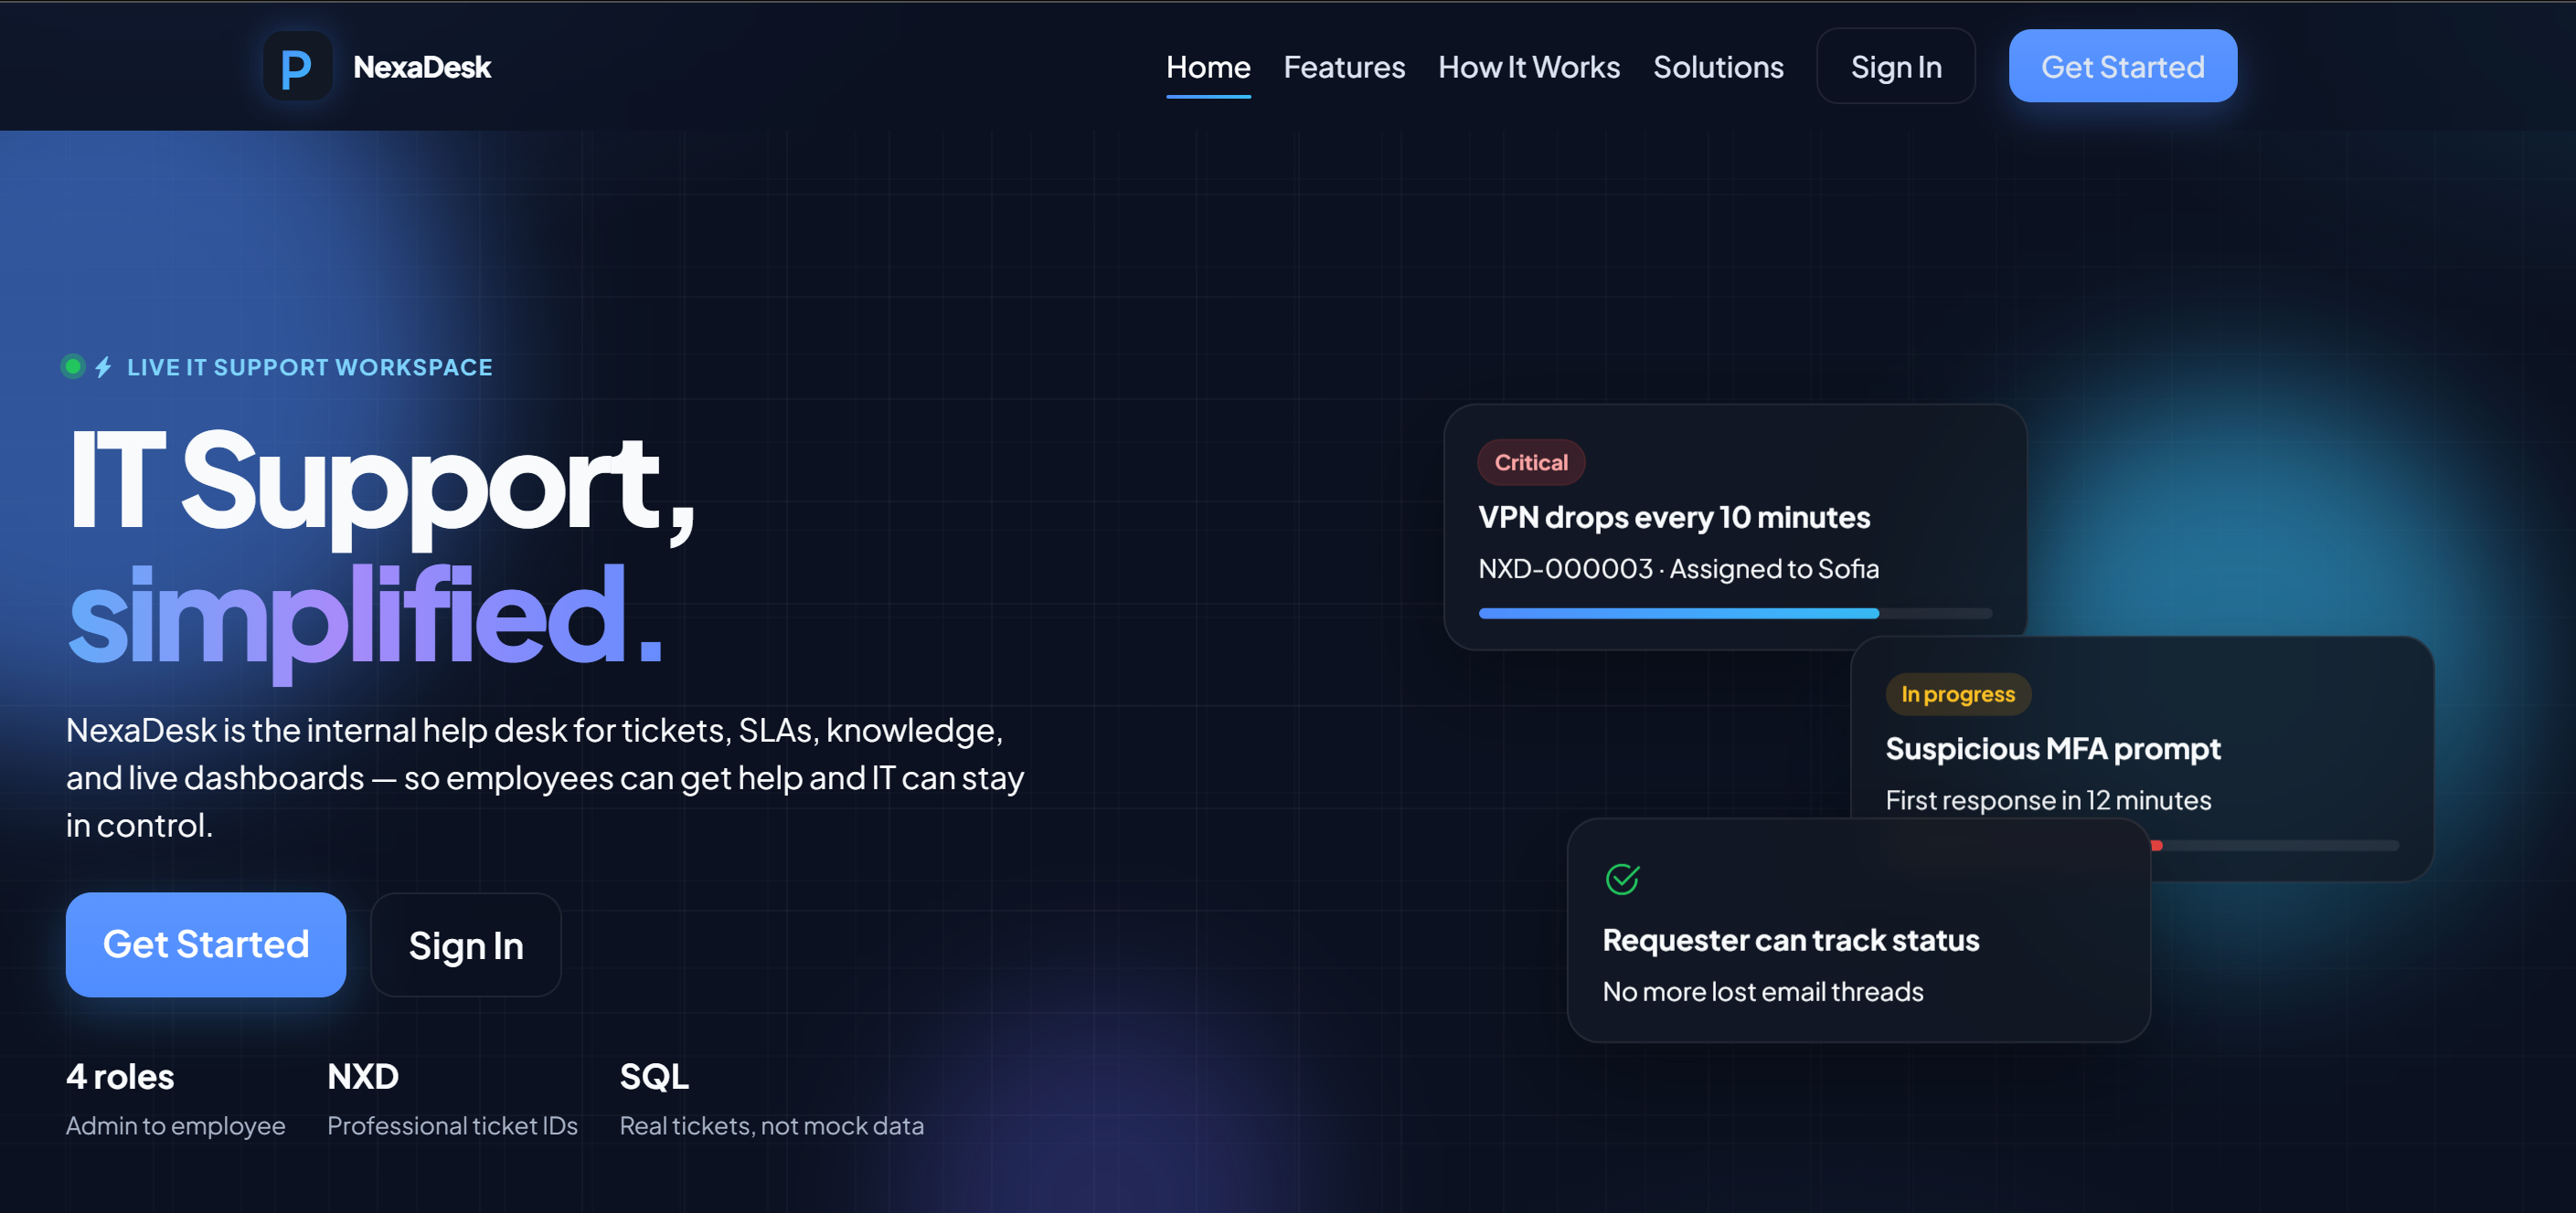Click the "SQL" stat heading

(x=653, y=1076)
